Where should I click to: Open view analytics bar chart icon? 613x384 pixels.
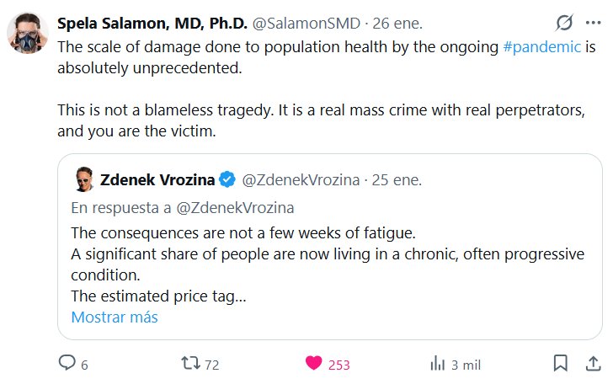click(x=438, y=364)
